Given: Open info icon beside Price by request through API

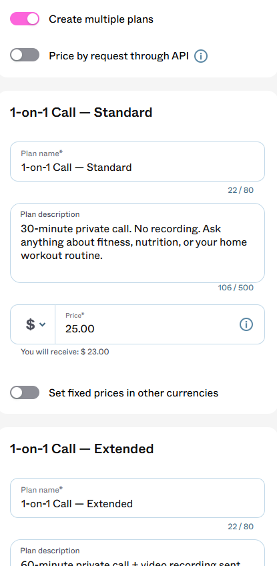Looking at the screenshot, I should tap(201, 56).
